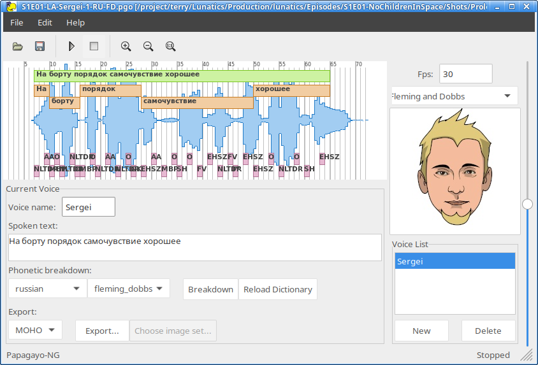Viewport: 538px width, 365px height.
Task: Click the Fps input field
Action: point(465,74)
